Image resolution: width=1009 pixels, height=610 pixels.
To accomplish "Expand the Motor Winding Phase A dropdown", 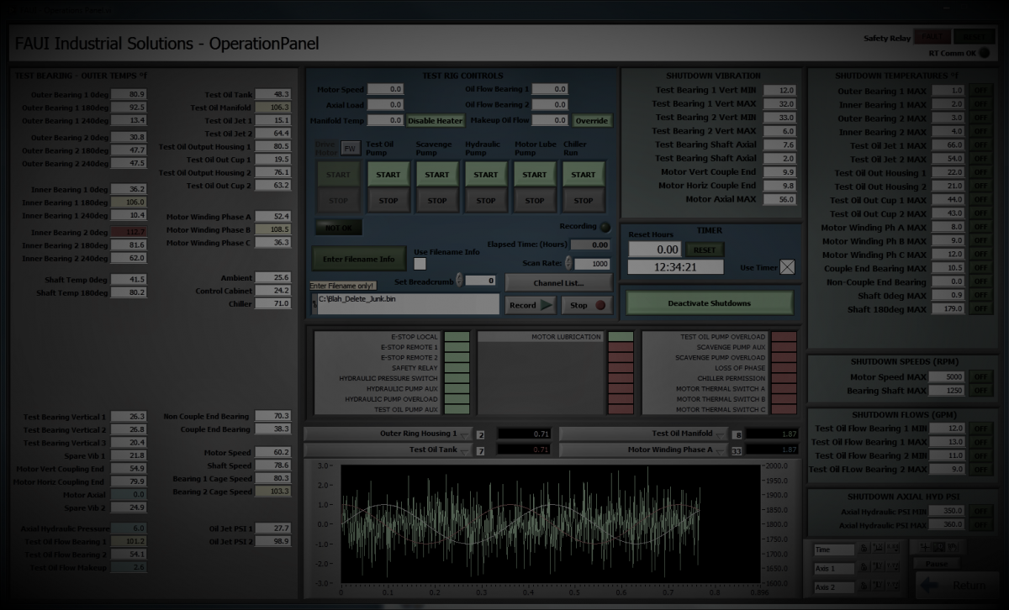I will click(720, 450).
